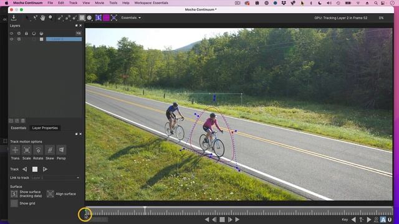Open the Workspace: Essentials menu
The width and height of the screenshot is (399, 224).
coord(151,2)
